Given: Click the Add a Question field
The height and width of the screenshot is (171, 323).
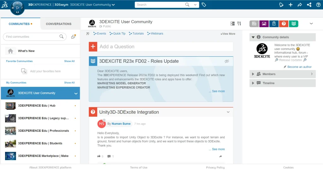Looking at the screenshot, I should [x=165, y=47].
